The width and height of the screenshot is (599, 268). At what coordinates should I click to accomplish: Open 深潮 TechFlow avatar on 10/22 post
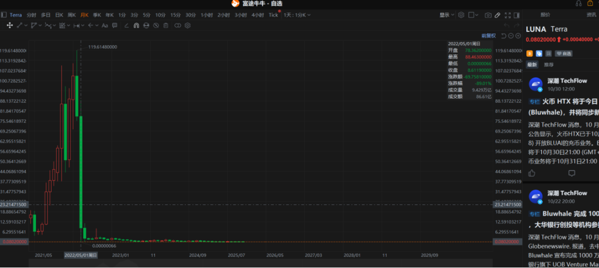click(x=536, y=197)
